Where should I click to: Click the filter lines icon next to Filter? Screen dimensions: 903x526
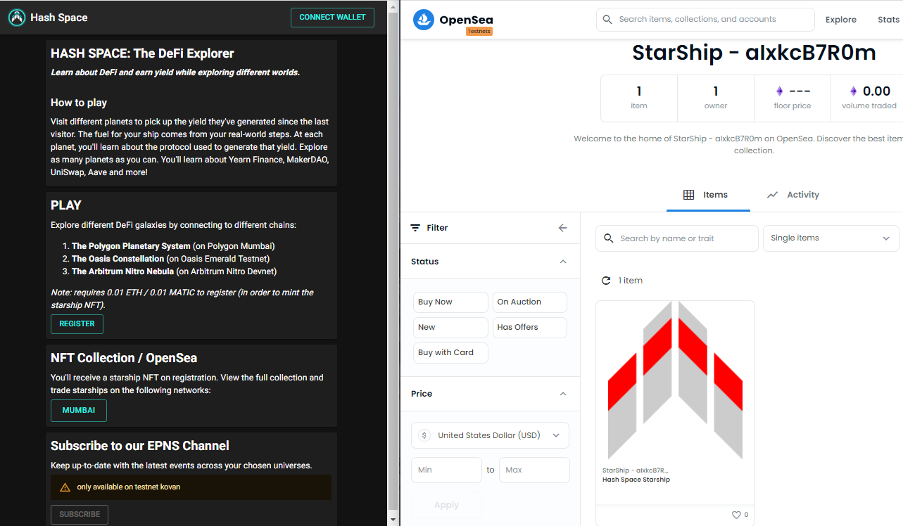tap(415, 228)
